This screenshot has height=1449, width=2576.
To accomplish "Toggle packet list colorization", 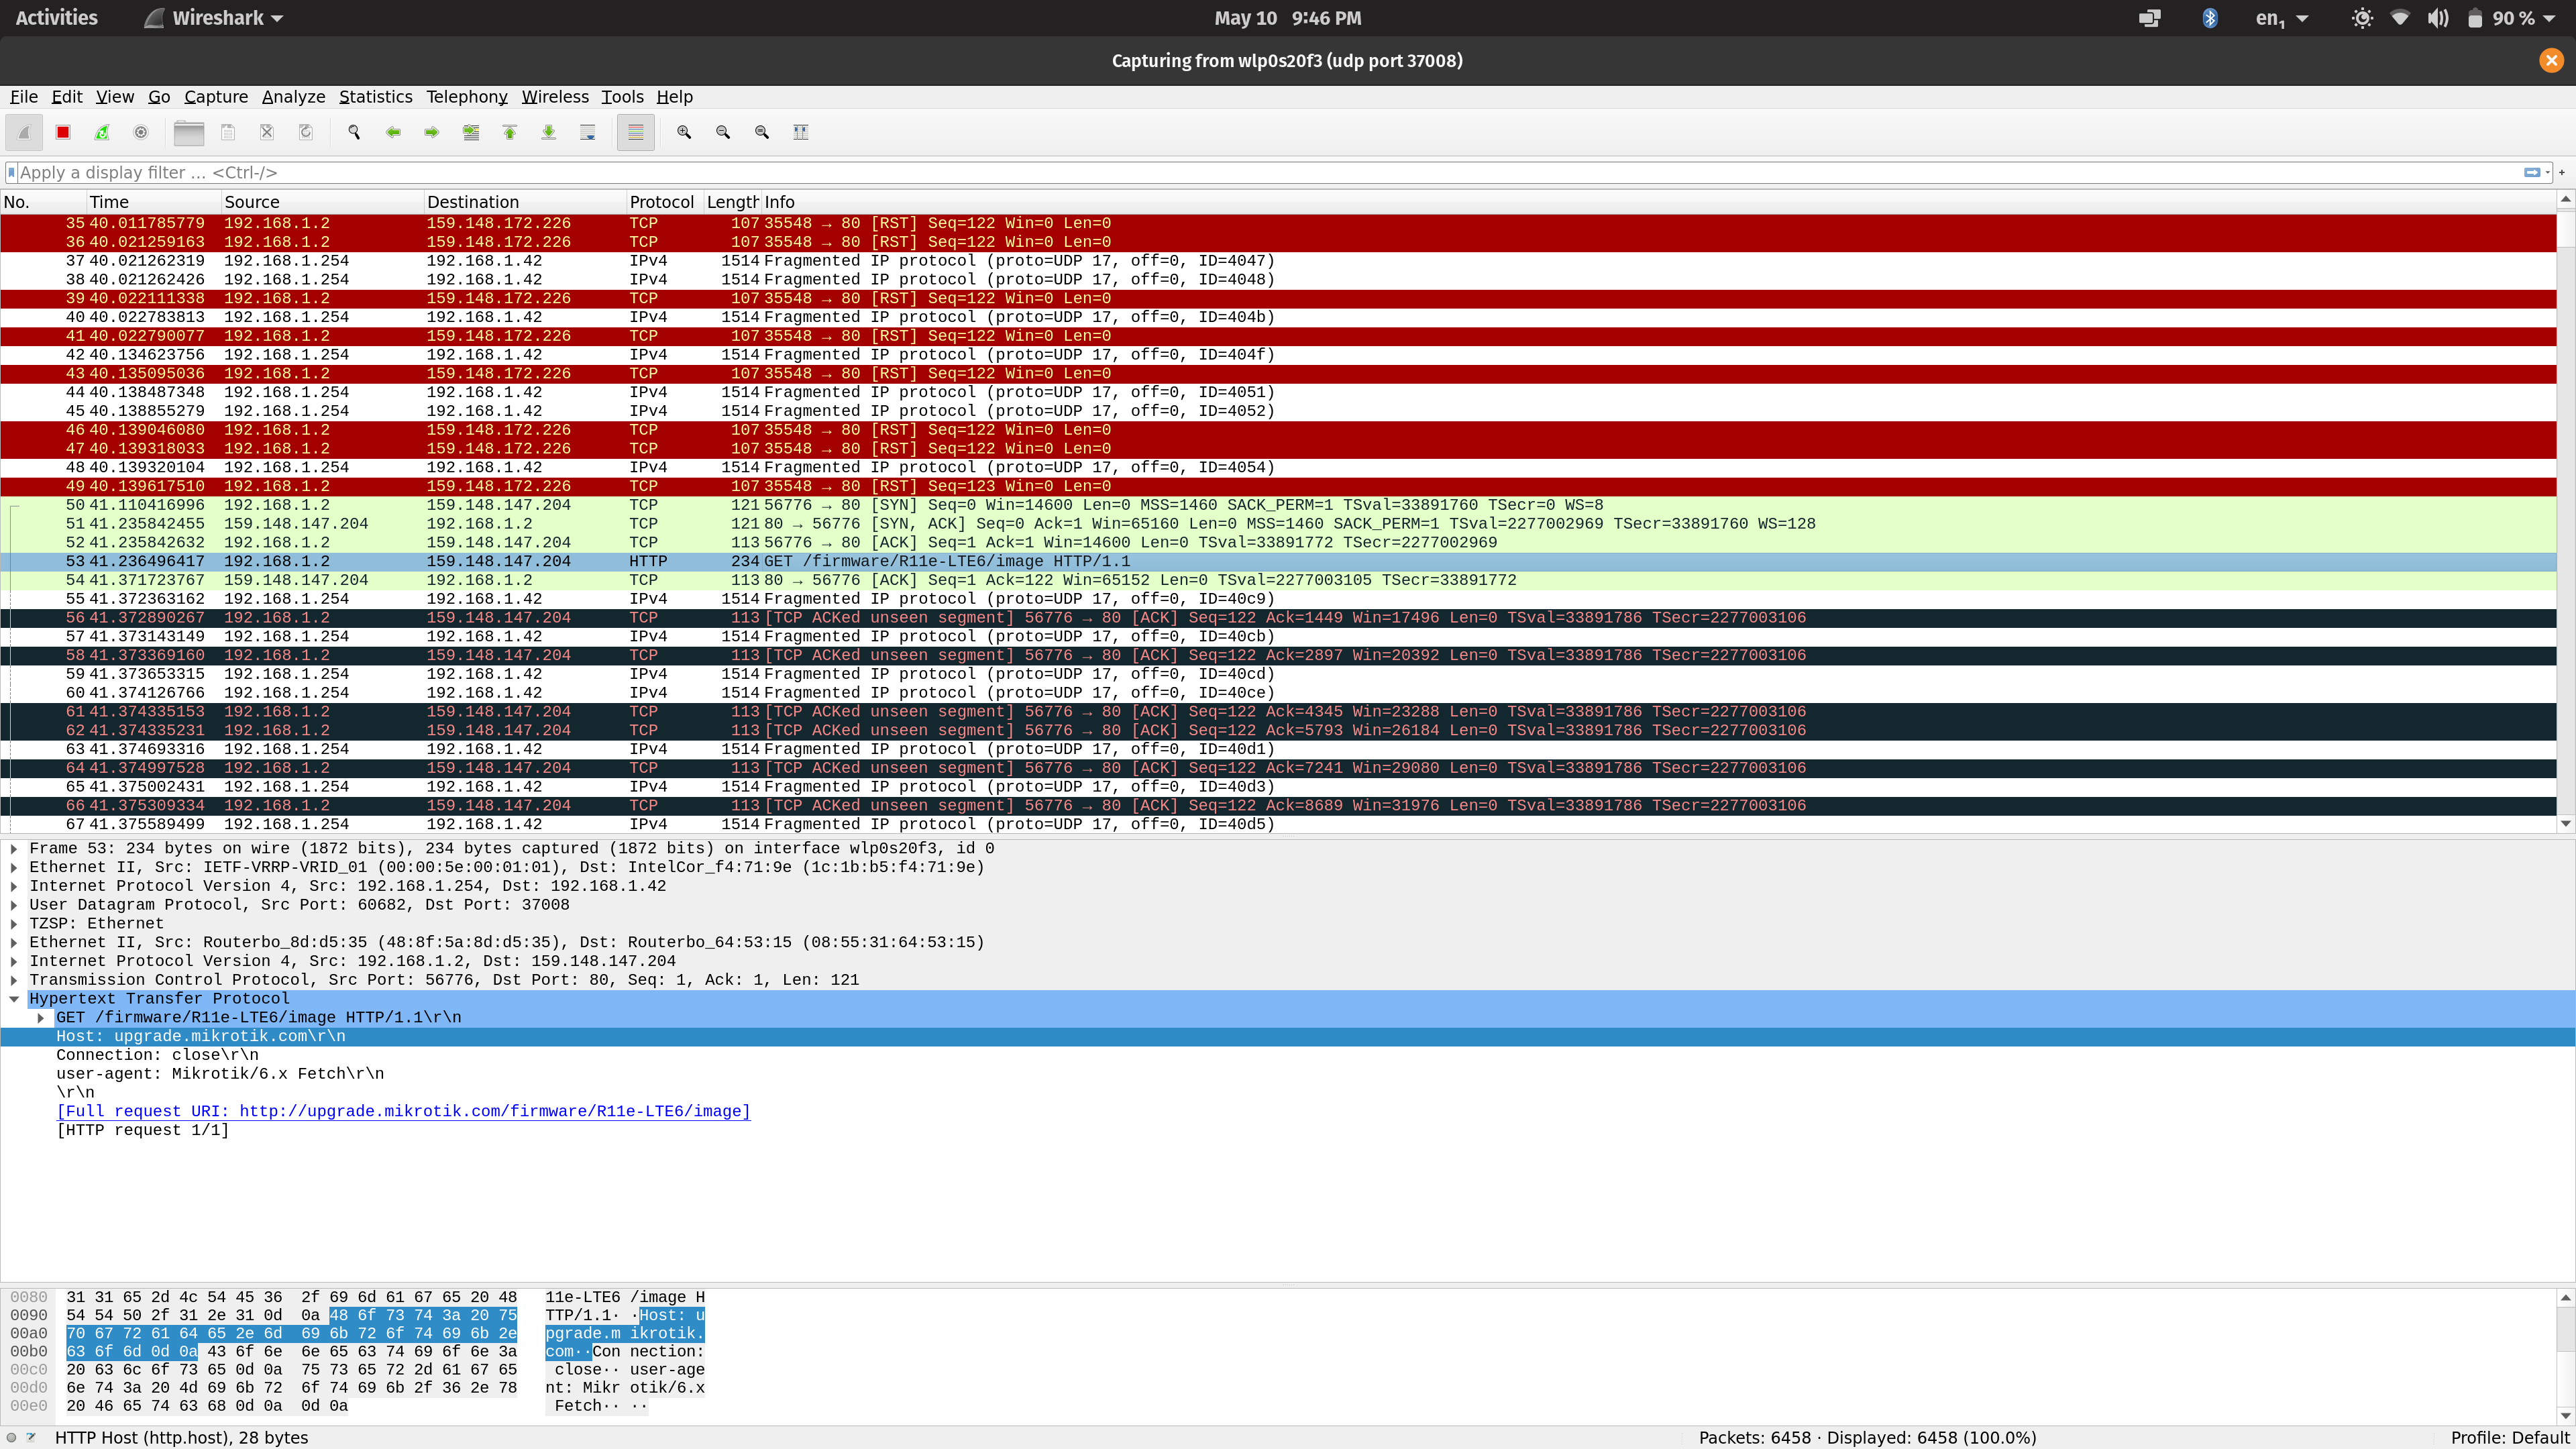I will 636,132.
